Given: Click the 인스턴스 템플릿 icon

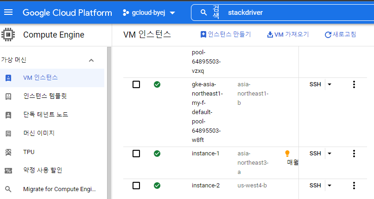Looking at the screenshot, I should point(8,96).
